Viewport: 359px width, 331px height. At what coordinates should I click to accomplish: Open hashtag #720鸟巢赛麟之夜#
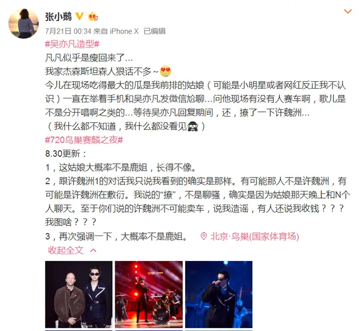(x=84, y=140)
